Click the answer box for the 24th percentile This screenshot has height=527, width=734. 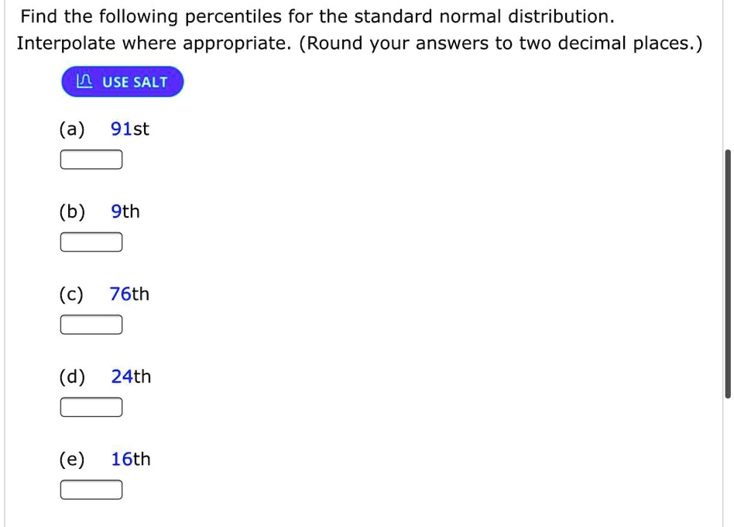click(91, 407)
